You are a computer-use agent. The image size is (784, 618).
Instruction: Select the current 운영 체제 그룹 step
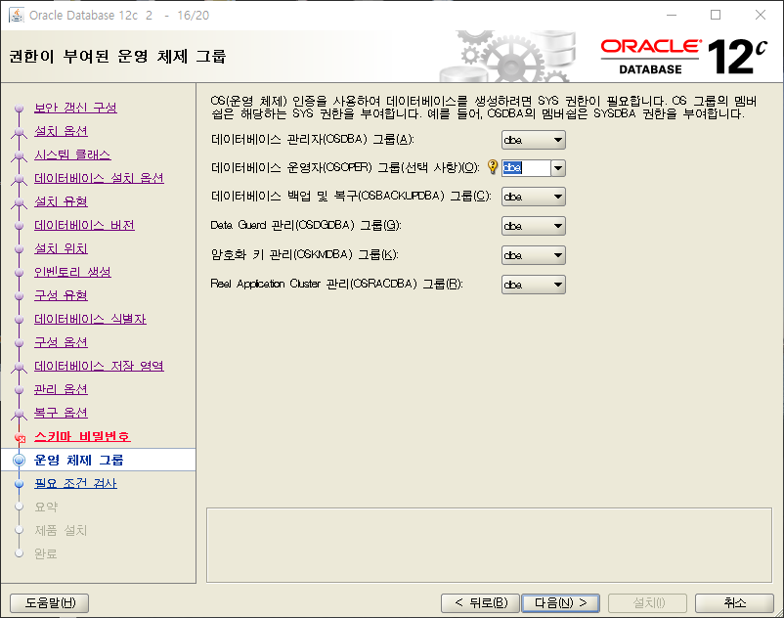tap(78, 460)
